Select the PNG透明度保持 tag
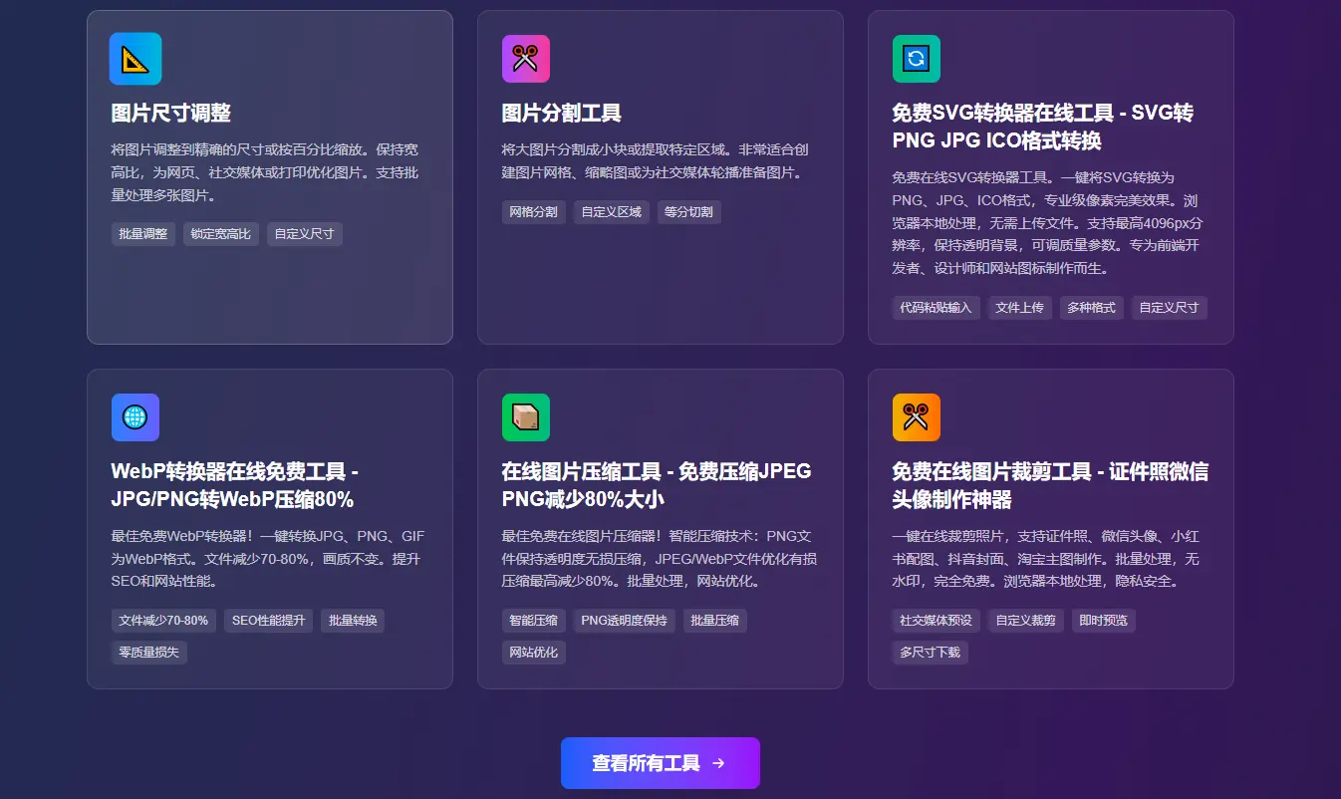 [x=625, y=620]
